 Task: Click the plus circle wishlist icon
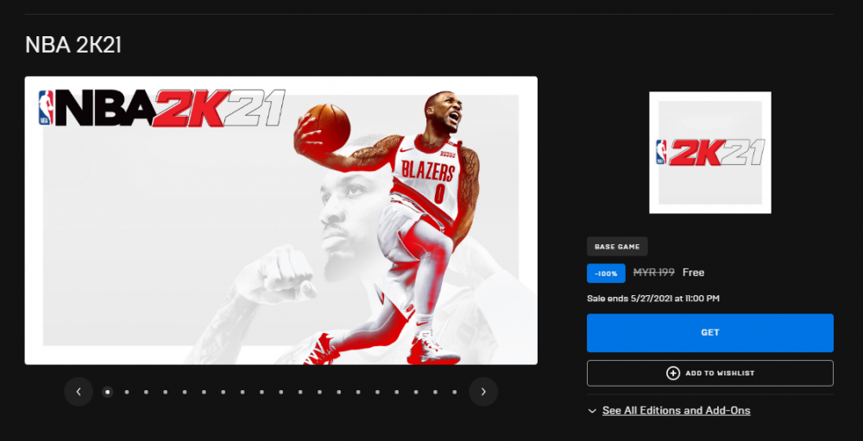click(x=672, y=374)
